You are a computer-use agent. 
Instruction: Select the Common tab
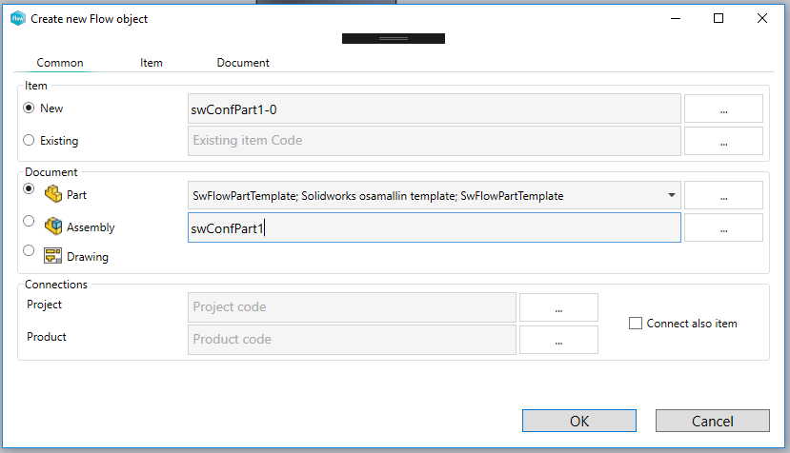[60, 63]
